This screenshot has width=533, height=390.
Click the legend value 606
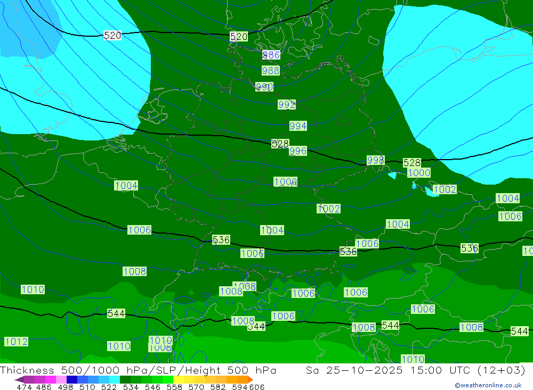click(257, 387)
